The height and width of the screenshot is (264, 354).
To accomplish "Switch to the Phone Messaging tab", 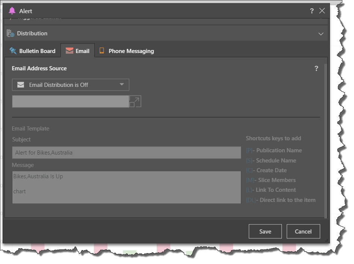I will click(x=131, y=51).
